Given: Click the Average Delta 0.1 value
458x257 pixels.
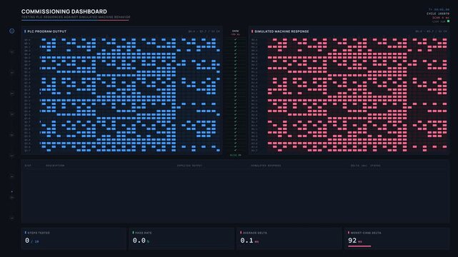Looking at the screenshot, I should [x=247, y=241].
